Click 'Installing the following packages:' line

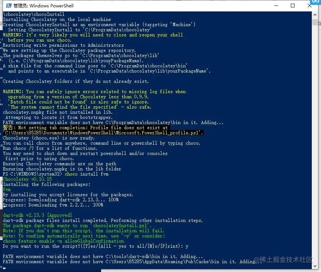coord(47,184)
